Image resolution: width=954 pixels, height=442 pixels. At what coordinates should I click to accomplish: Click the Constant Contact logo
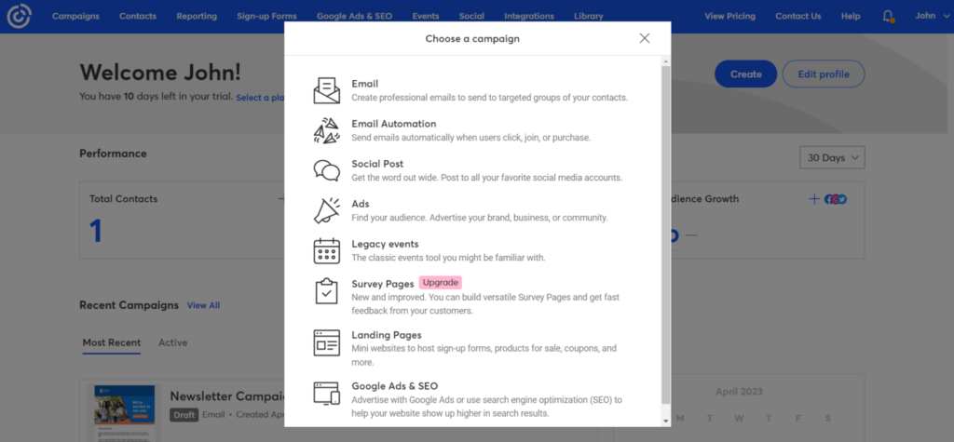click(19, 16)
